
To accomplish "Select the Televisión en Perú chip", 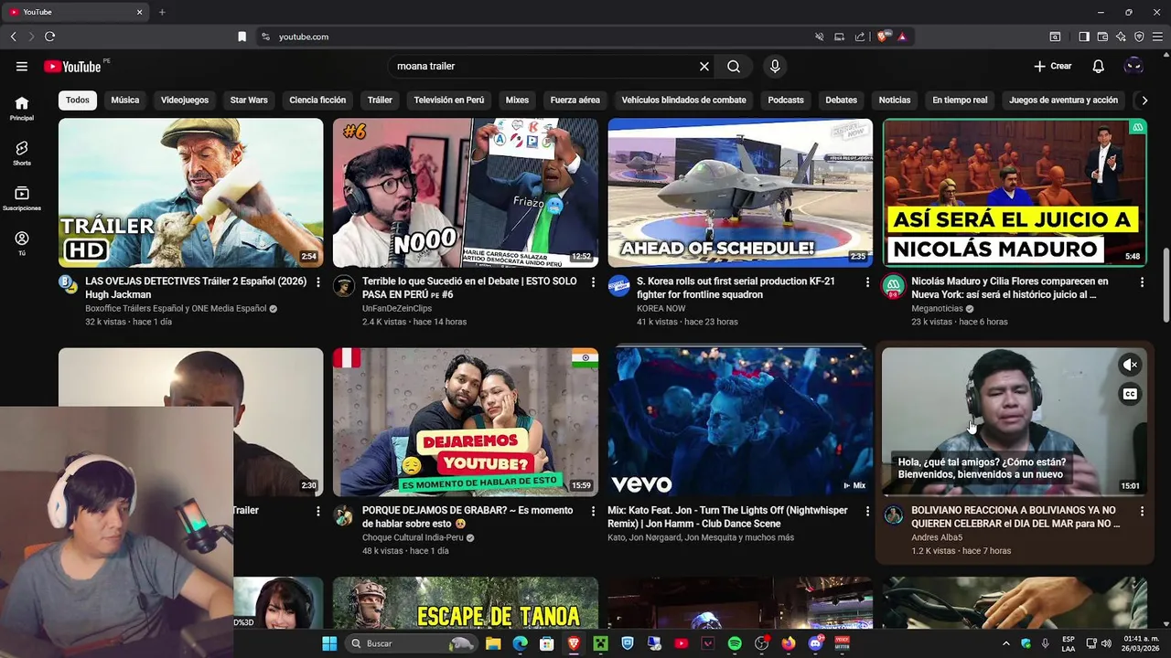I will (x=449, y=100).
